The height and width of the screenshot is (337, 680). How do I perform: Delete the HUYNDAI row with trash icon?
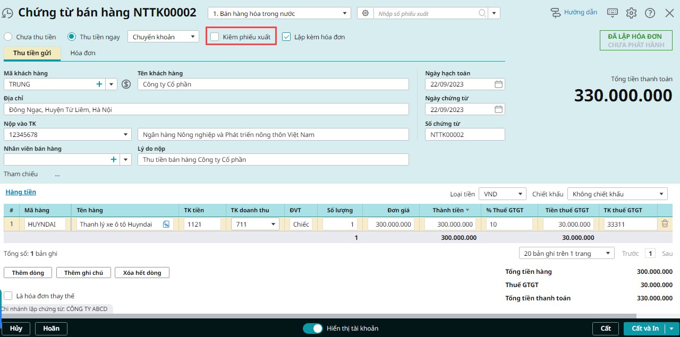point(665,224)
